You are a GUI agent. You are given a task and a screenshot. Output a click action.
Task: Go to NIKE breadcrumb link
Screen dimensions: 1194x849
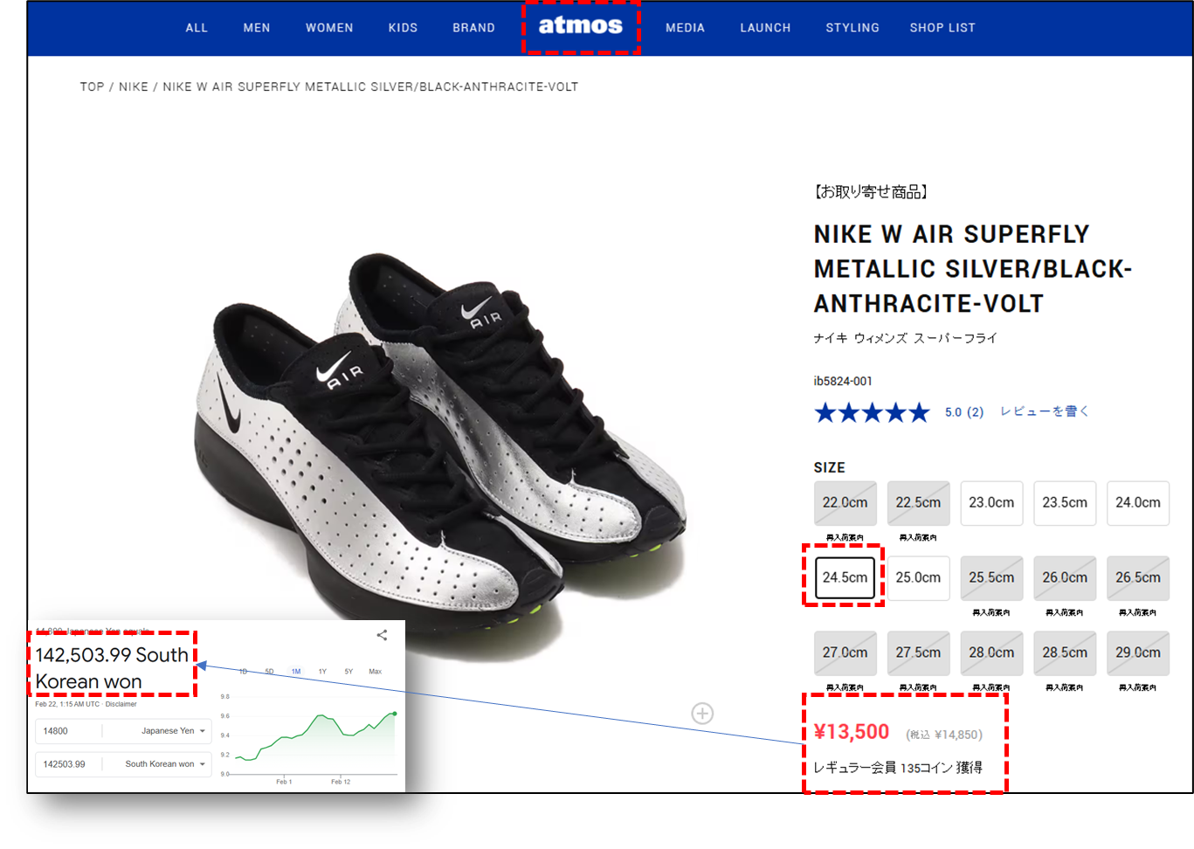134,86
